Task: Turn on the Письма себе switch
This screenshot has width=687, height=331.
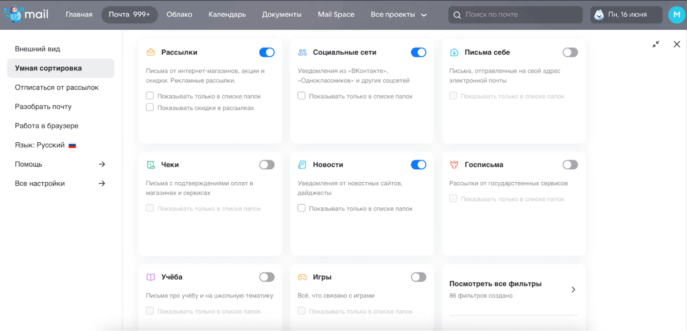Action: 570,52
